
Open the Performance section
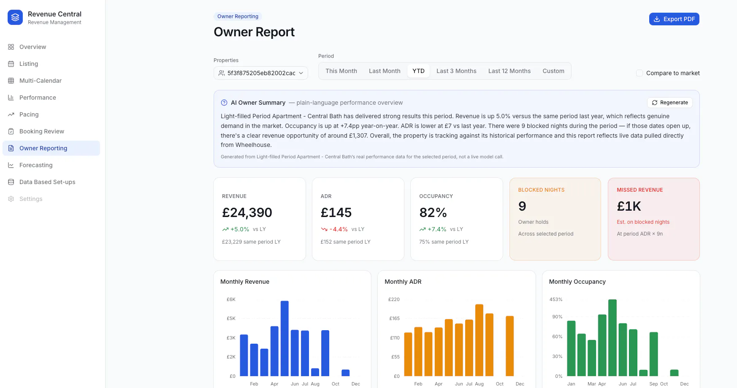51,98
